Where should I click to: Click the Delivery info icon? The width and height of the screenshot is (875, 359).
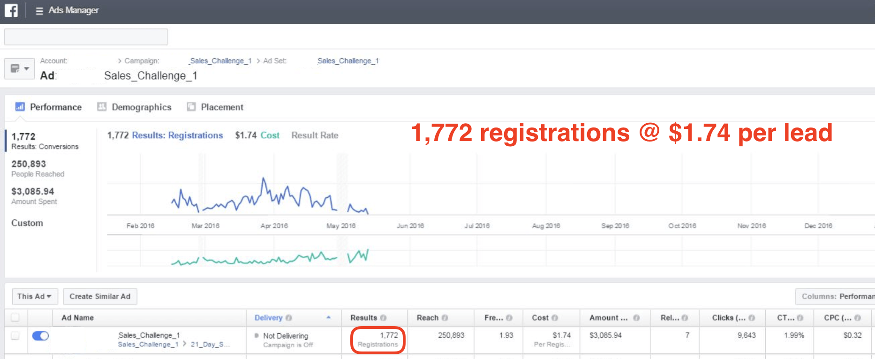[x=288, y=318]
